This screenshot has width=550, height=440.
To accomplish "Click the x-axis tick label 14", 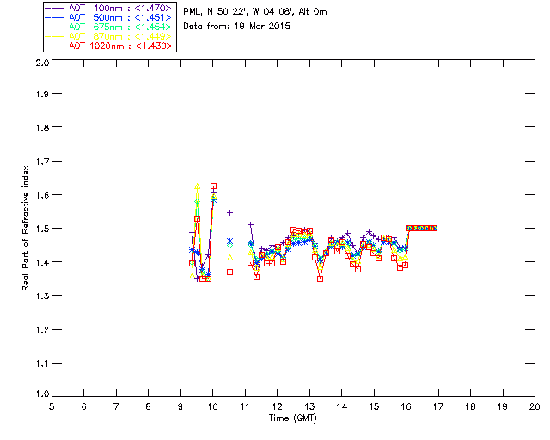I will coord(342,406).
